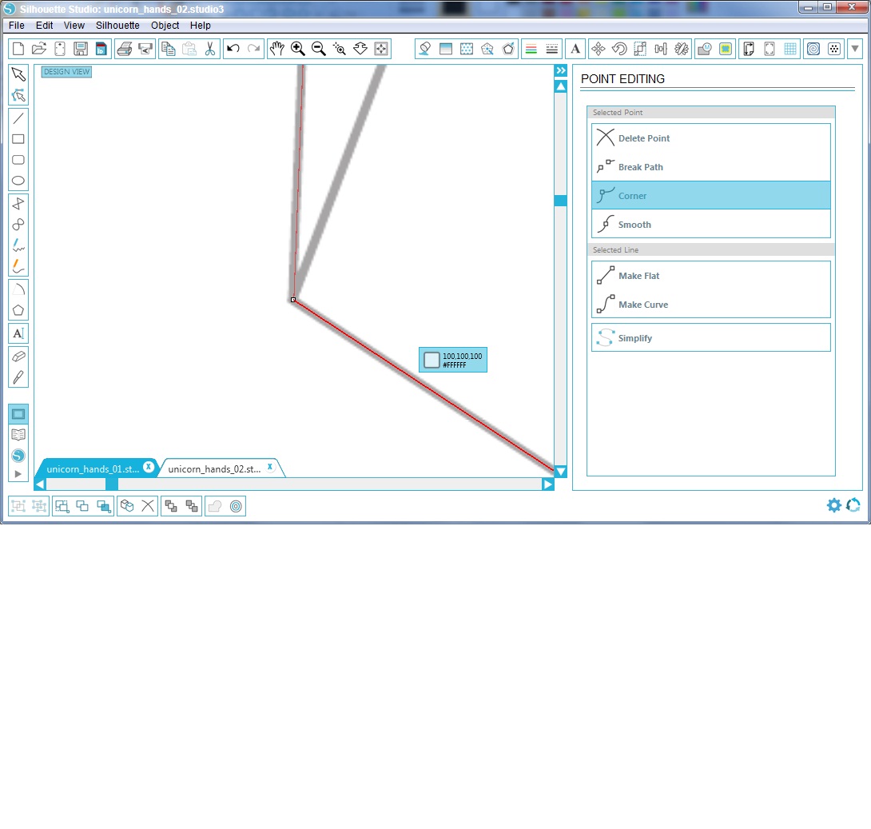Select the Draw Polygon tool
Image resolution: width=871 pixels, height=829 pixels.
(18, 203)
